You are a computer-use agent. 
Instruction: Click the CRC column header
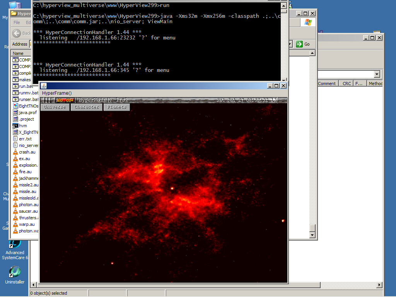346,84
